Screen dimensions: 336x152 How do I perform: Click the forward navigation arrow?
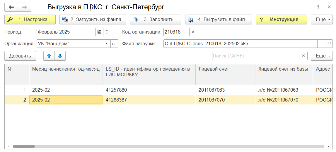pos(25,7)
